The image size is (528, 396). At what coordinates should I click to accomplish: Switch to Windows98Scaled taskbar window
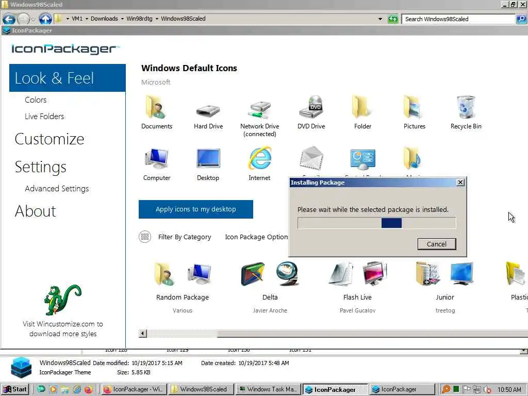tap(201, 389)
